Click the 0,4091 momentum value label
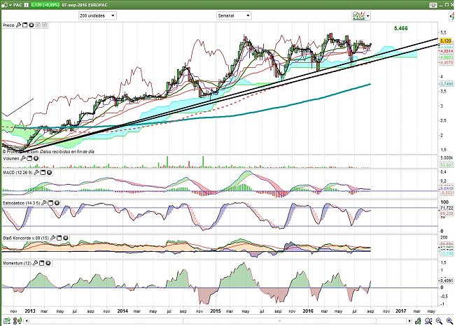Screen dimensions: 455x326 [447, 281]
